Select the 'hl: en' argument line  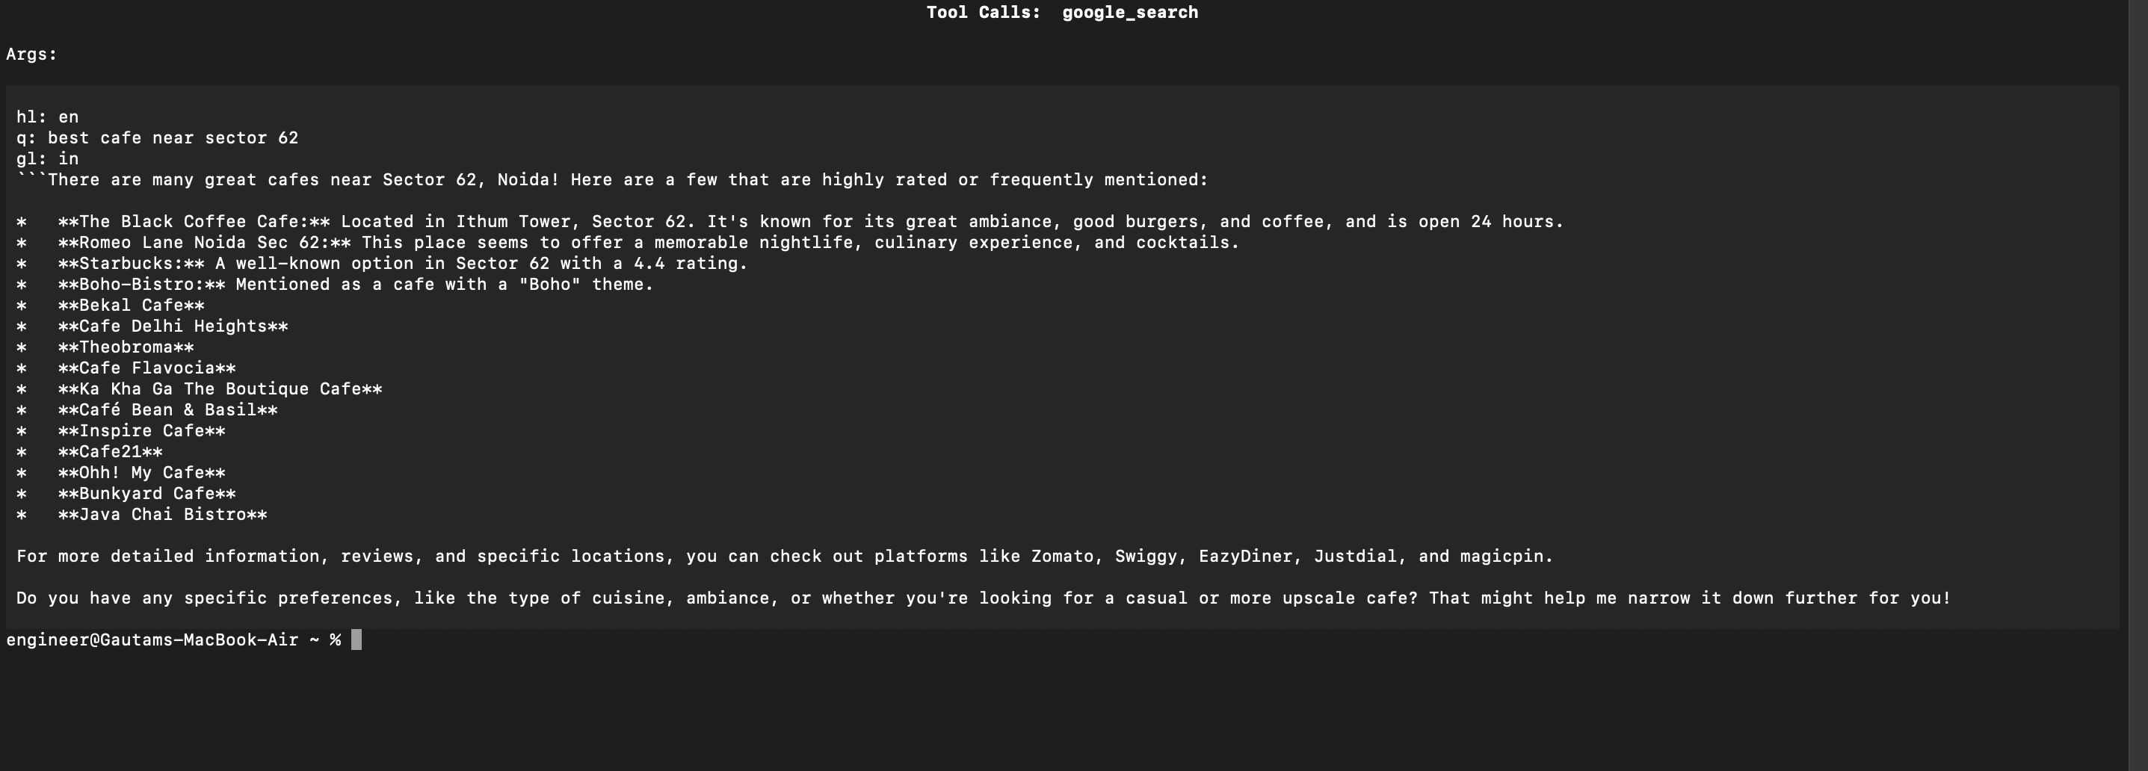(48, 117)
